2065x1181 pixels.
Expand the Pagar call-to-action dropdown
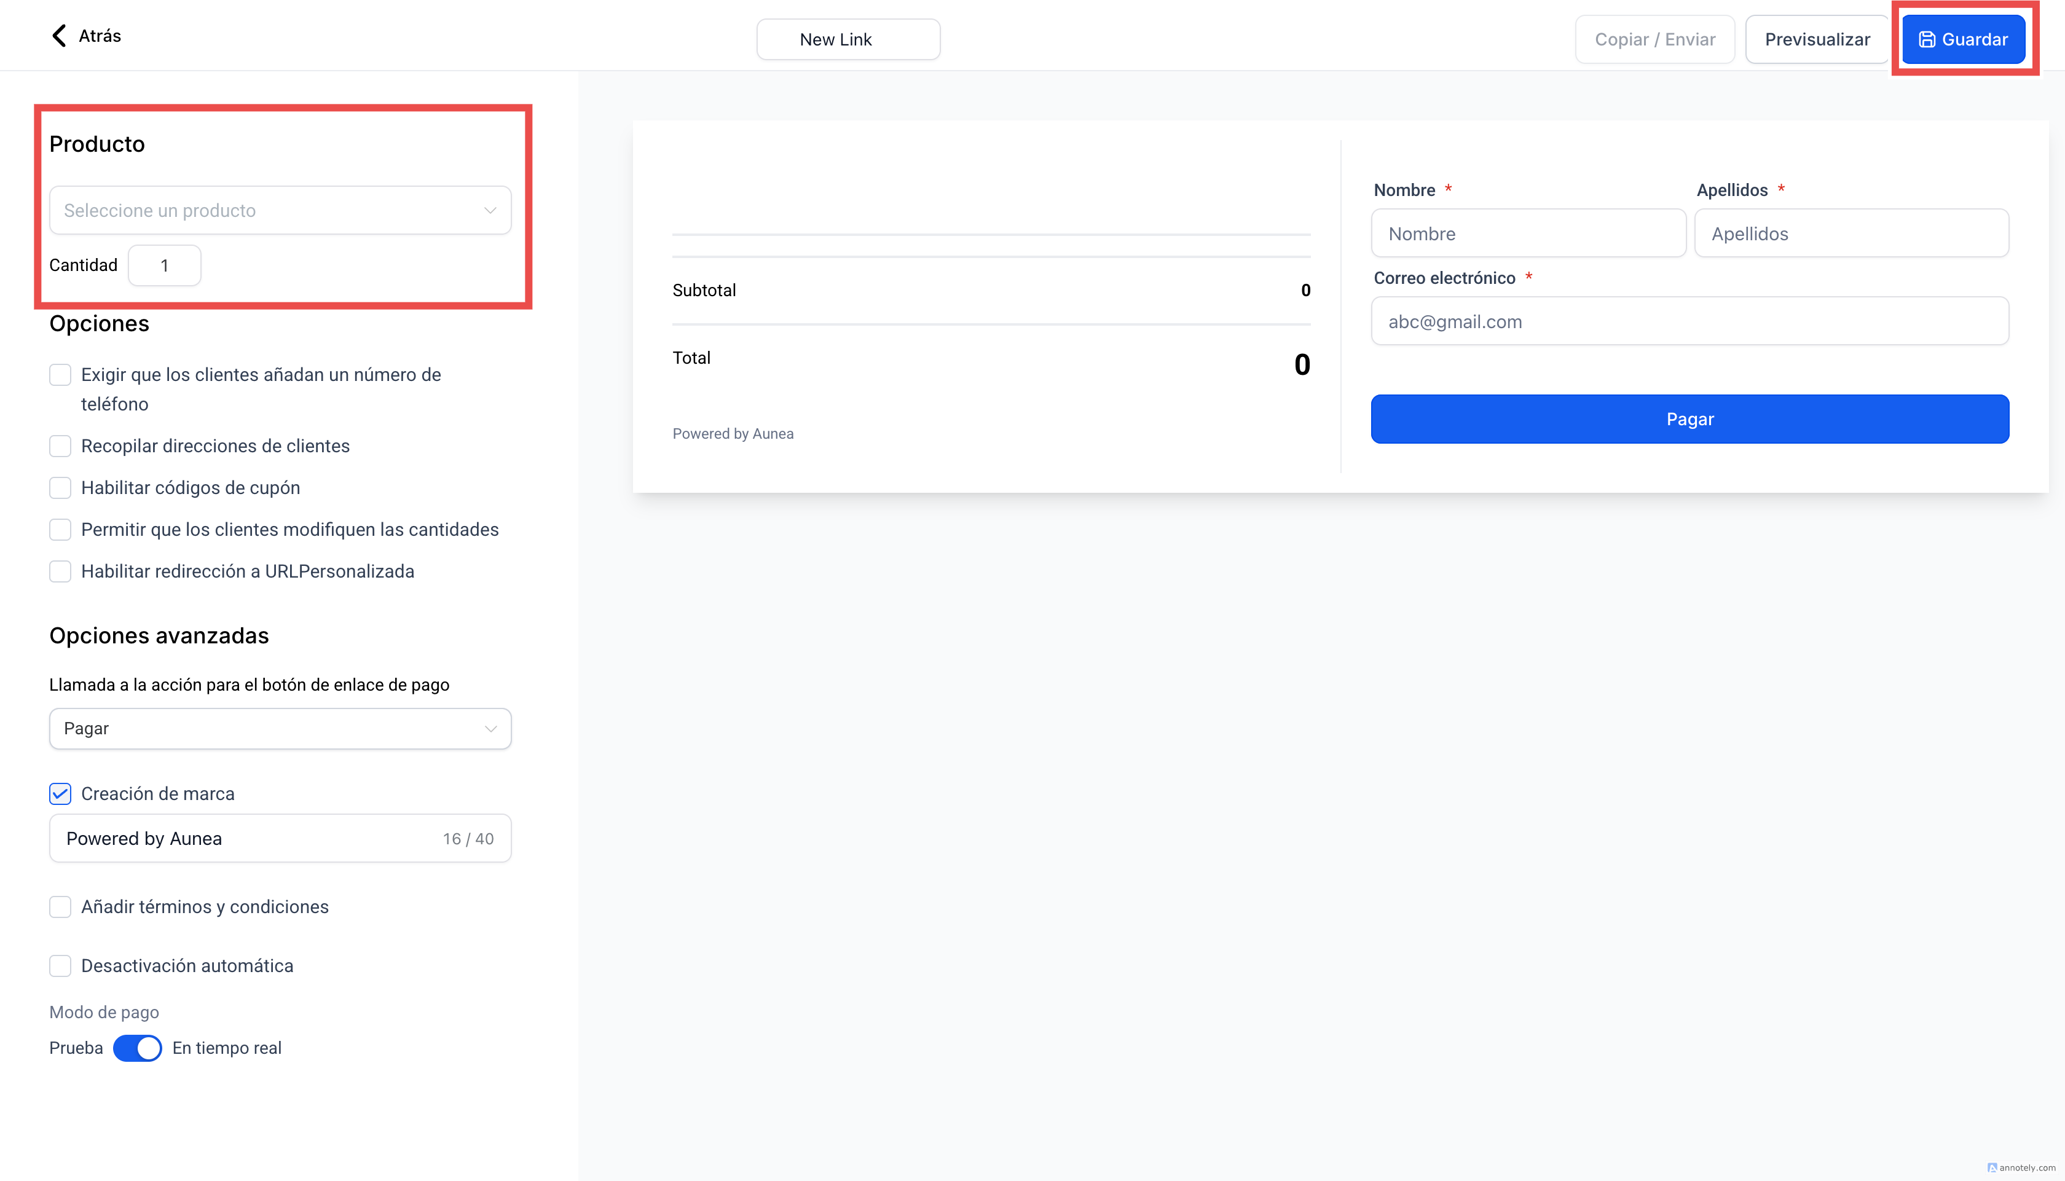tap(280, 728)
